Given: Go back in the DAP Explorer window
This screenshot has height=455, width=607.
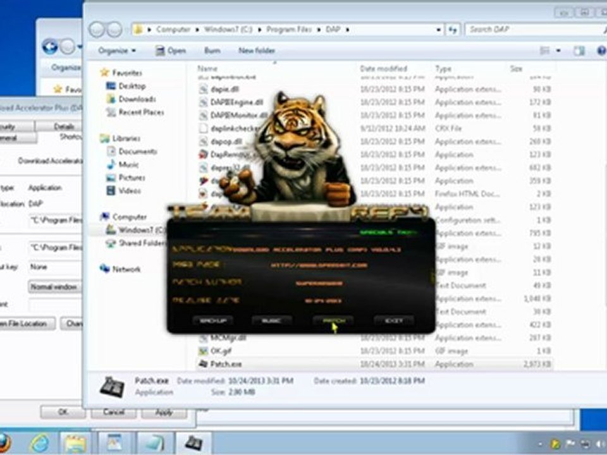Looking at the screenshot, I should [97, 30].
